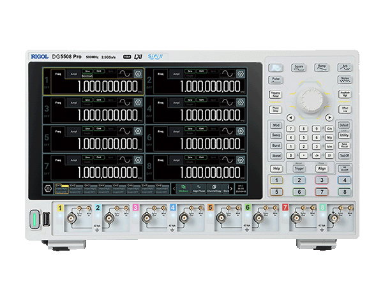Screen dimensions: 383x287
Task: Open the gear menu at screen bottom-left
Action: tap(48, 189)
